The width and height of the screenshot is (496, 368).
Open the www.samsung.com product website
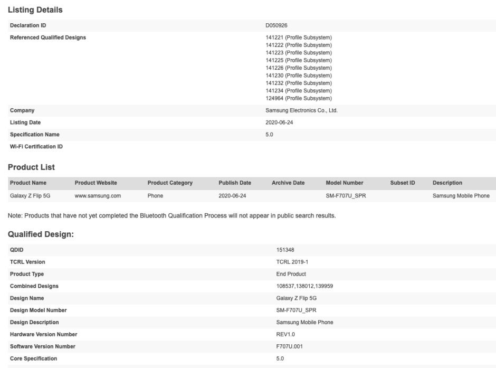98,196
